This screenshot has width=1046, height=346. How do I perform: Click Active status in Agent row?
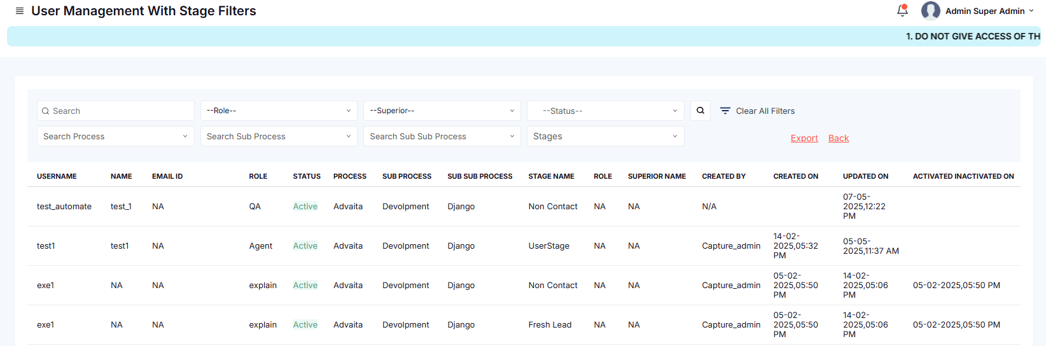pos(305,246)
